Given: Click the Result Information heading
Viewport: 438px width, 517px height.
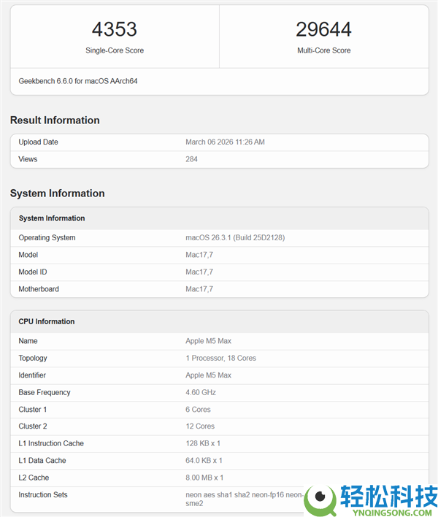Looking at the screenshot, I should [55, 120].
